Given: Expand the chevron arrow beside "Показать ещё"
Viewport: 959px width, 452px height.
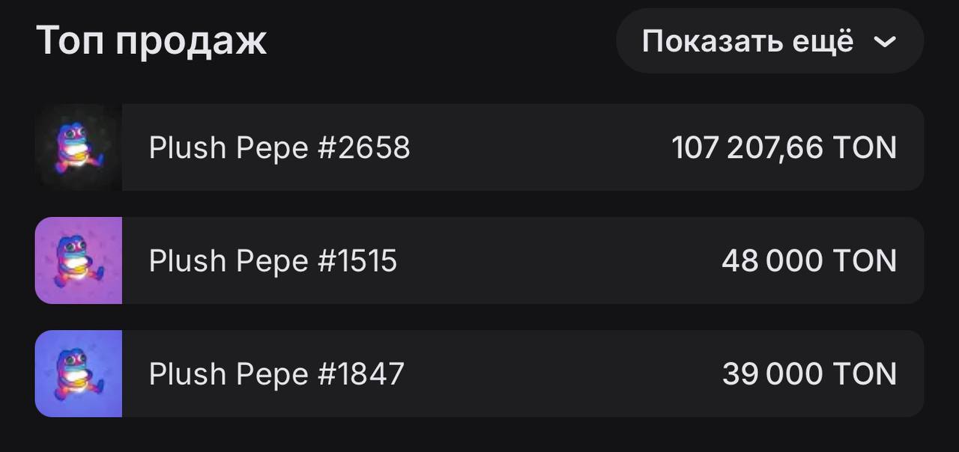Looking at the screenshot, I should click(x=885, y=42).
